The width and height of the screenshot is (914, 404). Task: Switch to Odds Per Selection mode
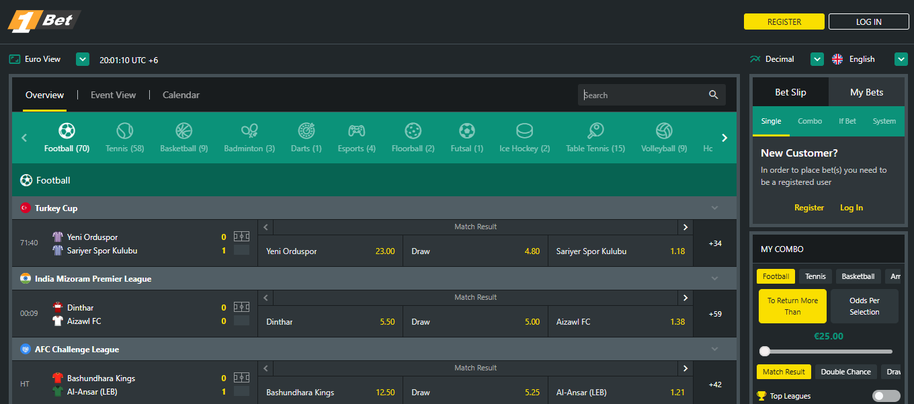pyautogui.click(x=864, y=305)
